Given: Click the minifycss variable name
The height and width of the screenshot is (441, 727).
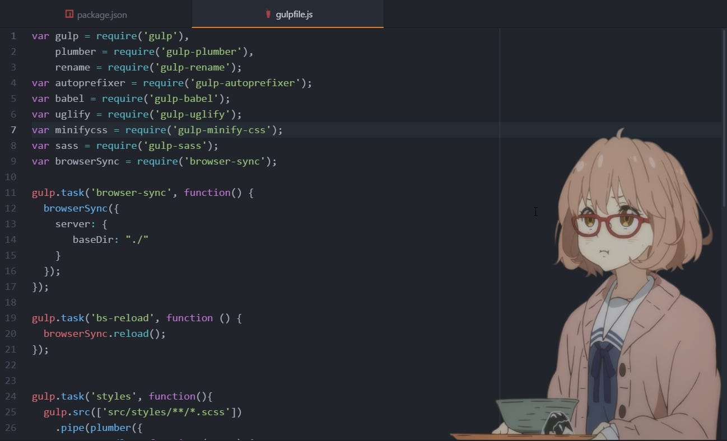Looking at the screenshot, I should point(81,130).
